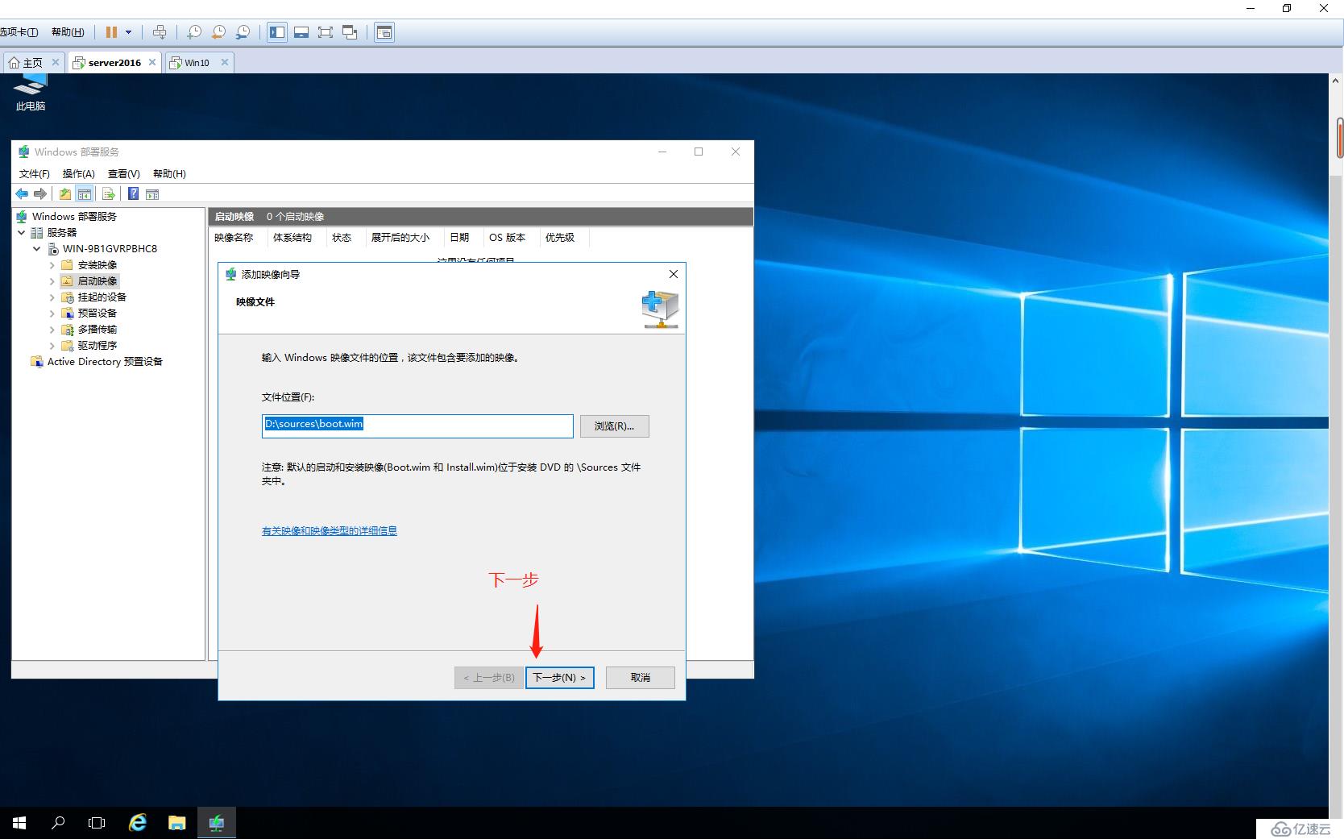Click the 取消 button in the wizard
1344x839 pixels.
click(x=641, y=677)
